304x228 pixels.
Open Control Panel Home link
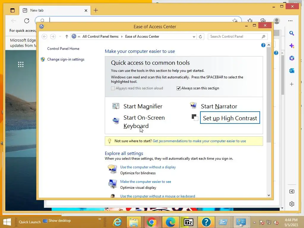click(x=63, y=49)
